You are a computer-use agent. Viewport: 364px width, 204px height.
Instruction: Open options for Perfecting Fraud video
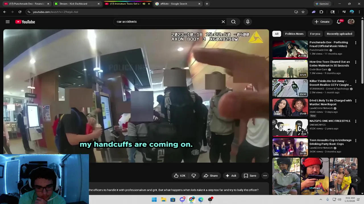[x=355, y=43]
